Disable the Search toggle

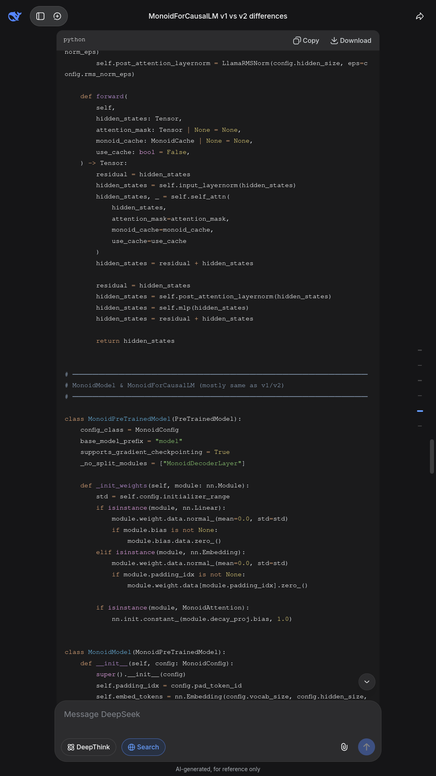[143, 747]
